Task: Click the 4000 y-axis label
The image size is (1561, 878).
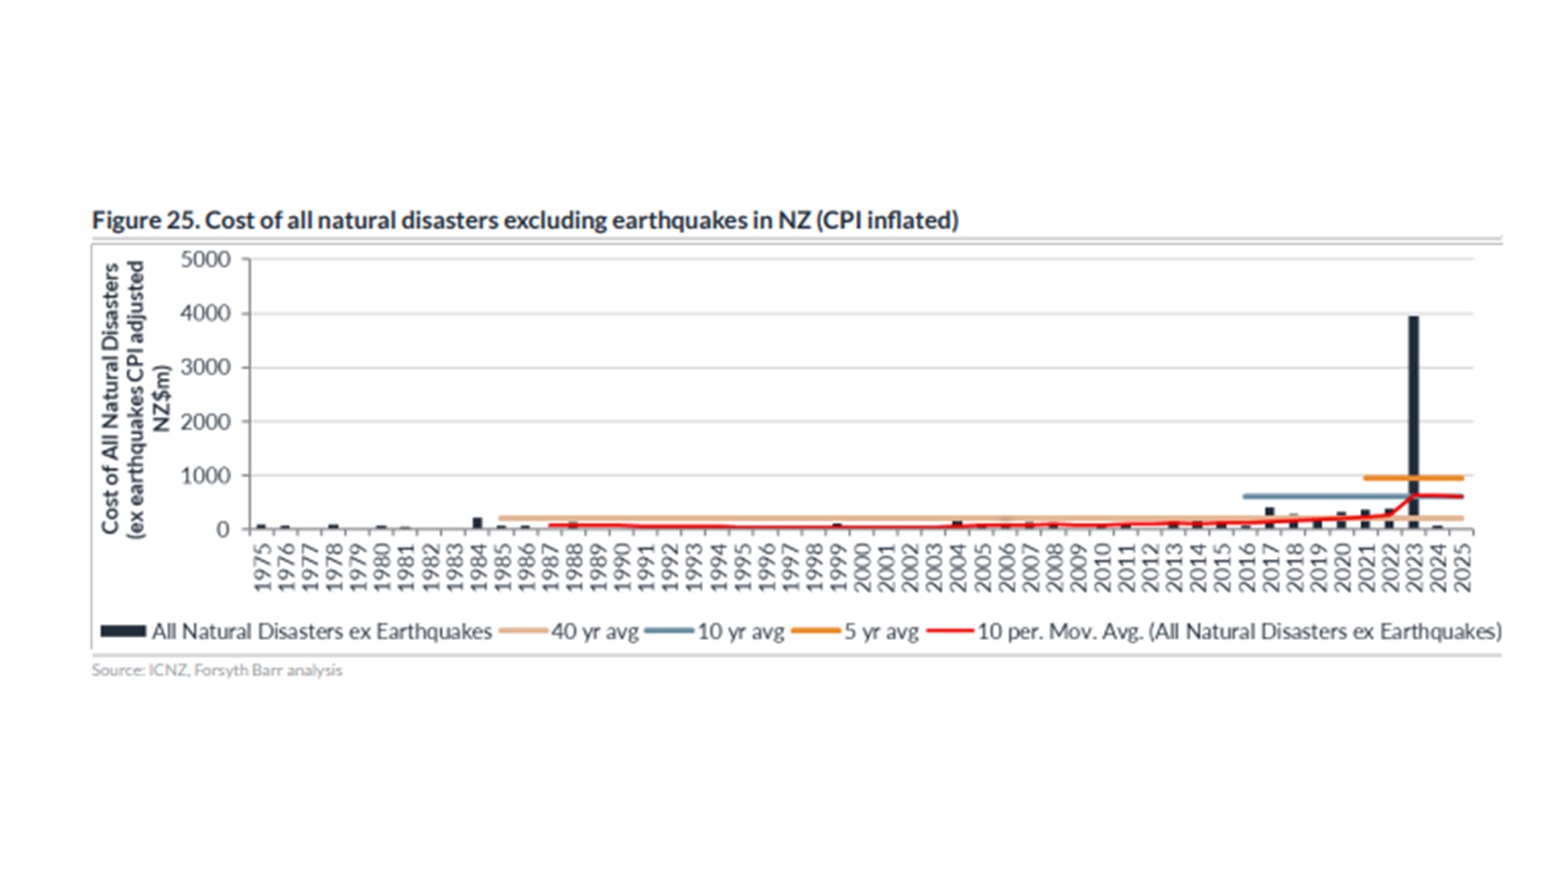Action: pos(206,314)
